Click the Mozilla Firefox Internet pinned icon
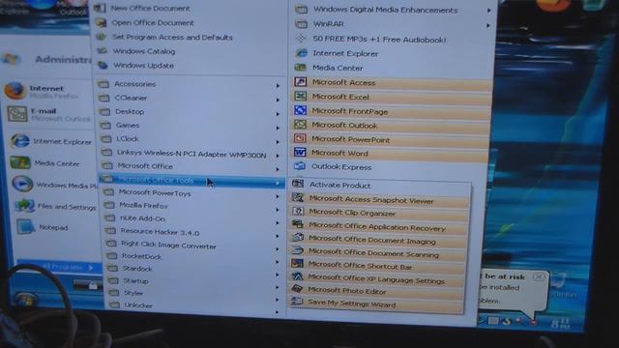Image resolution: width=619 pixels, height=348 pixels. click(15, 91)
